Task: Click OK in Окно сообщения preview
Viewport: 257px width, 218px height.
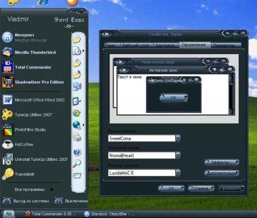Action: pyautogui.click(x=173, y=98)
